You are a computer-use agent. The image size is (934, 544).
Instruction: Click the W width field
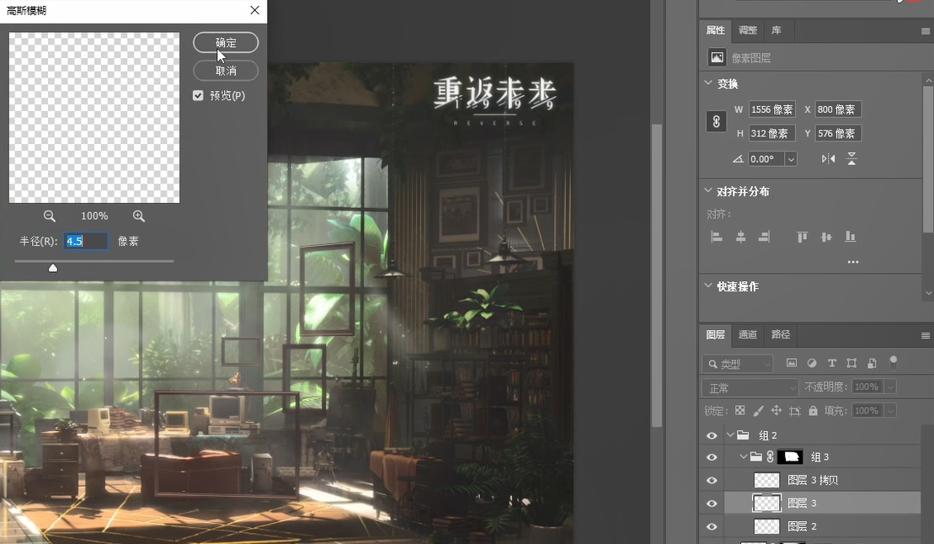click(772, 109)
